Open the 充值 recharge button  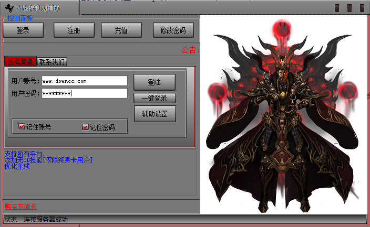pyautogui.click(x=121, y=30)
